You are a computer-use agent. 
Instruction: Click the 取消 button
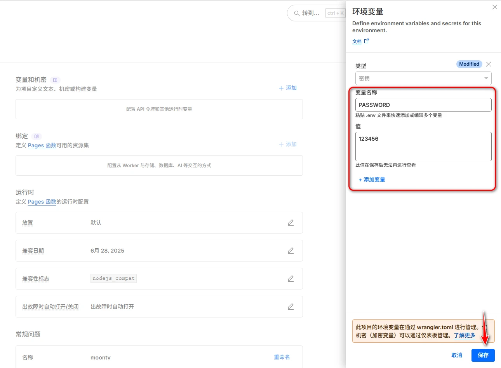pos(457,355)
